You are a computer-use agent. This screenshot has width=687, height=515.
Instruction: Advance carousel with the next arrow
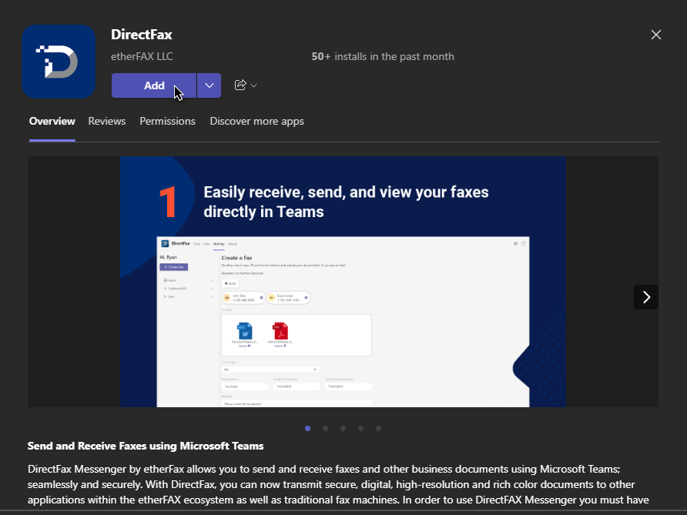point(645,297)
